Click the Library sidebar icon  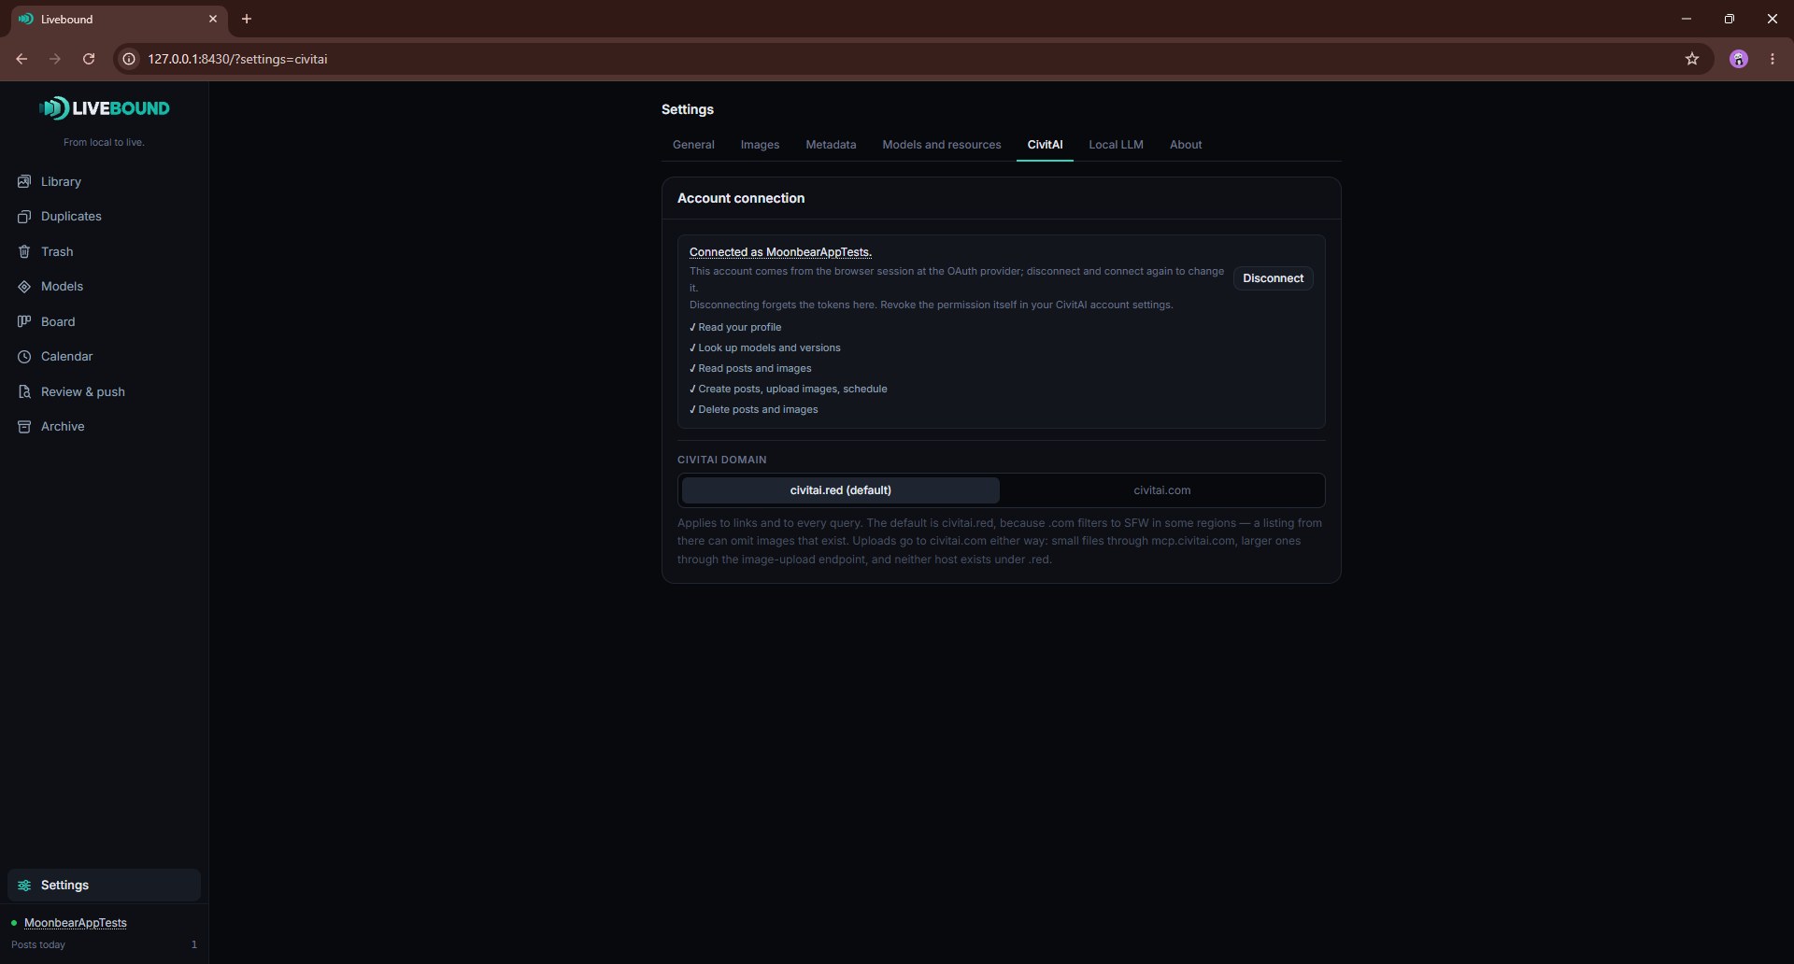pos(24,181)
